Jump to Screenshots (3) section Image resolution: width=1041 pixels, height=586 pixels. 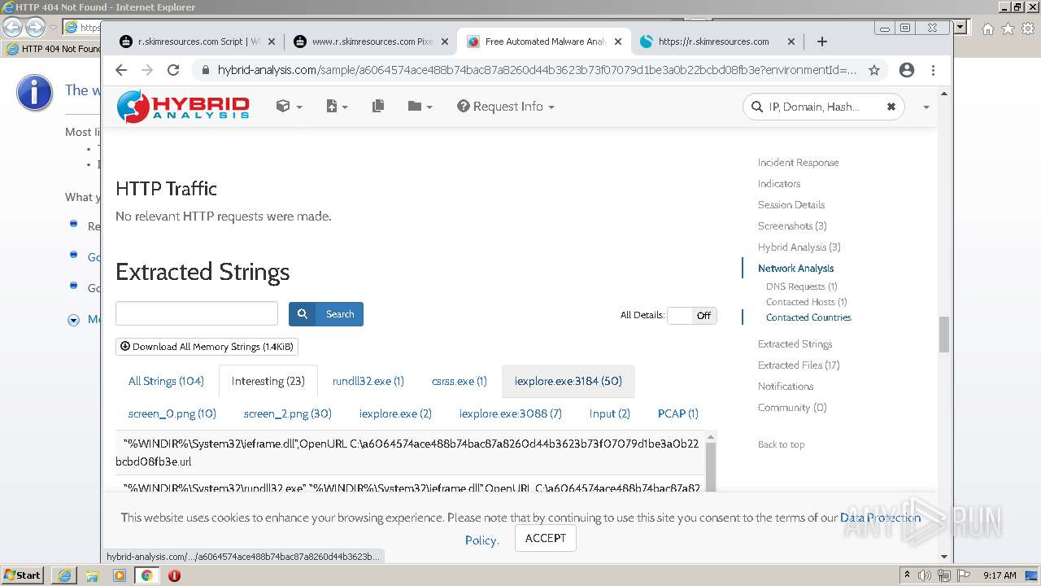tap(792, 226)
